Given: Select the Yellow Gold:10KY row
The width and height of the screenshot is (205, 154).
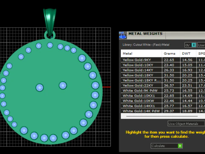Looking at the screenshot, I should [163, 65].
